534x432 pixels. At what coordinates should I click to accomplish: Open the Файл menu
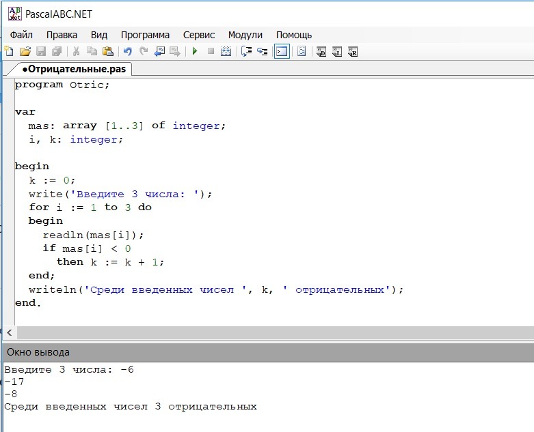tap(21, 35)
